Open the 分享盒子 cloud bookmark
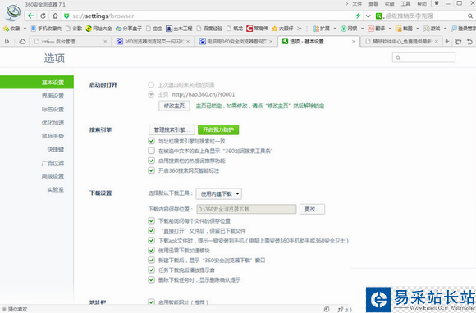The width and height of the screenshot is (476, 313). tap(128, 29)
